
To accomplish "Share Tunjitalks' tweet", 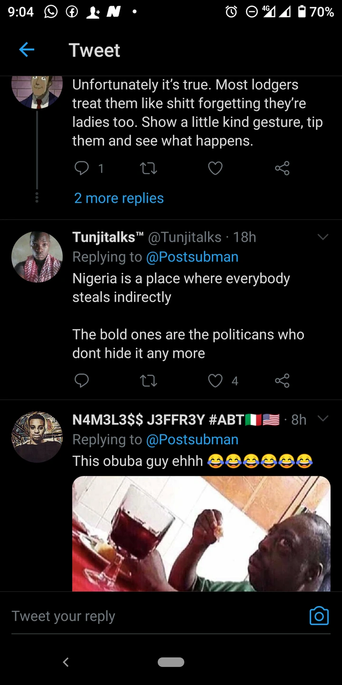I will (282, 381).
